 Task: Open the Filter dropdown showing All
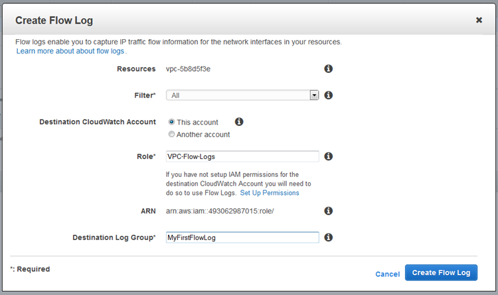tap(238, 95)
